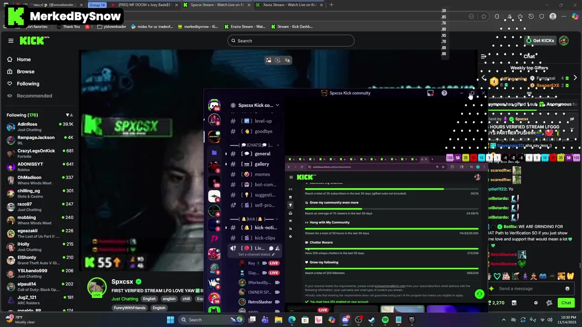582x327 pixels.
Task: Open the kick-noti channel in Discord
Action: (x=255, y=228)
